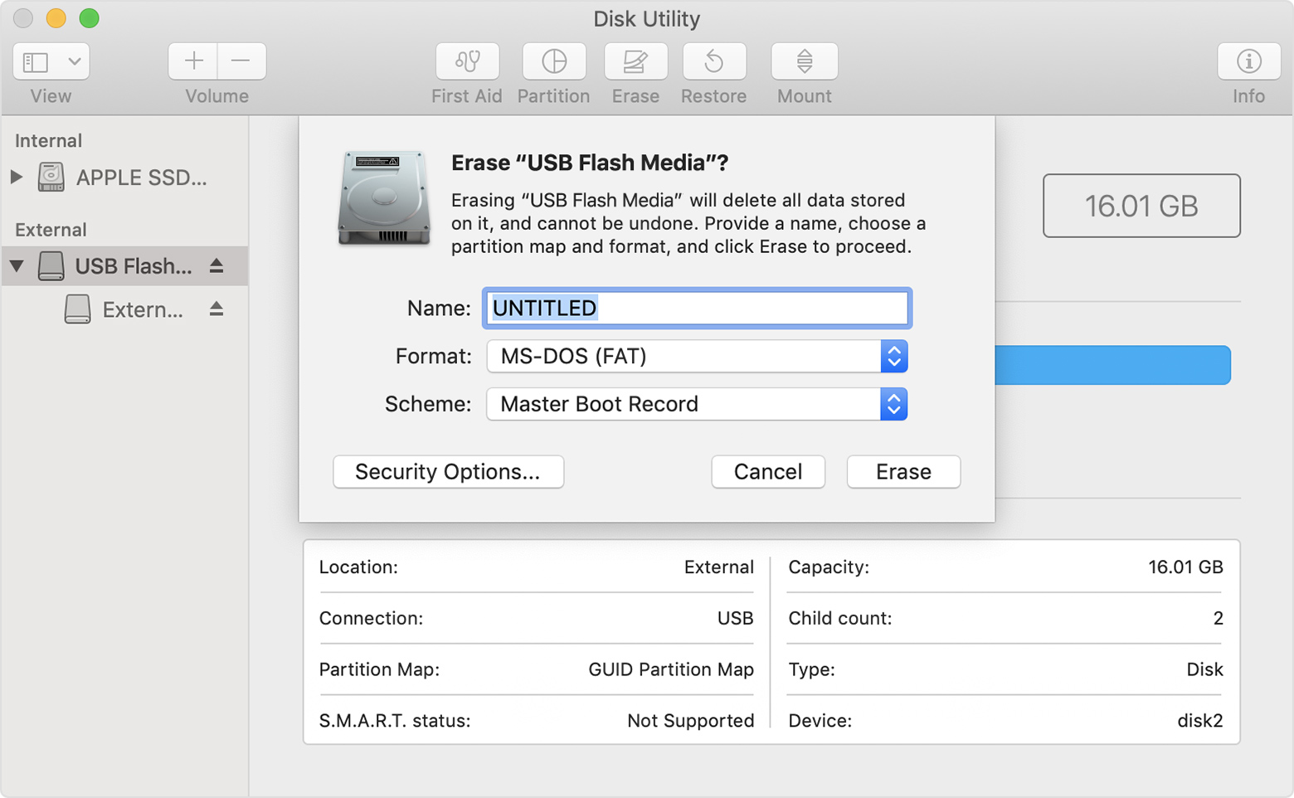Click the Name text field containing UNTITLED
This screenshot has height=798, width=1294.
pos(697,308)
